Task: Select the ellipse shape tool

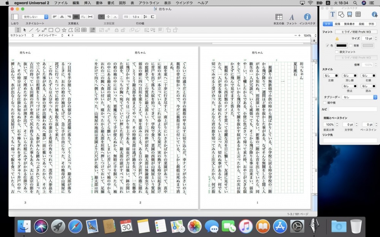Action: [57, 30]
